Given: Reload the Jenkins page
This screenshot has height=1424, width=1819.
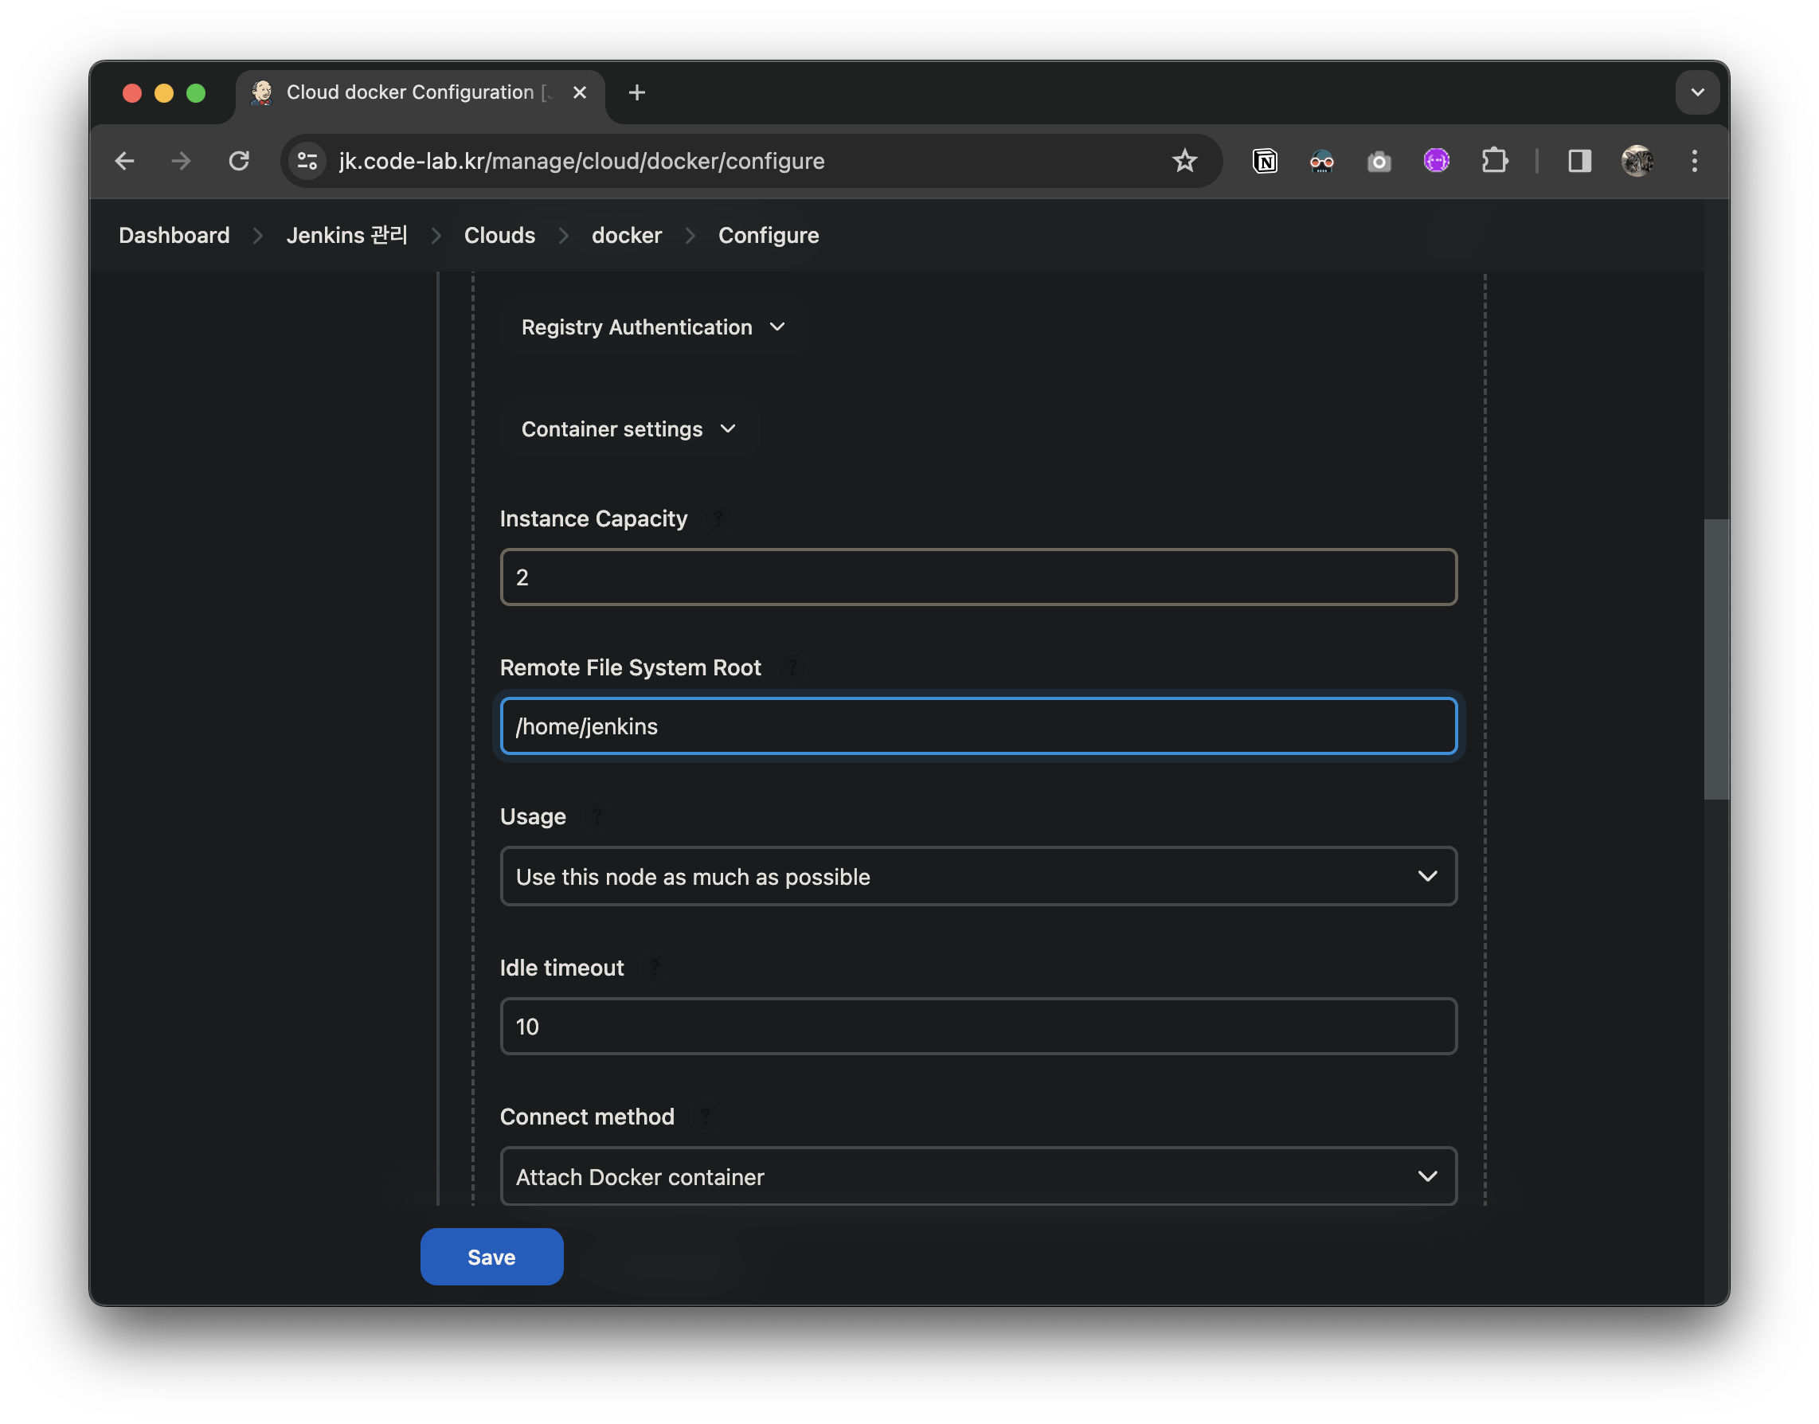Looking at the screenshot, I should [239, 161].
